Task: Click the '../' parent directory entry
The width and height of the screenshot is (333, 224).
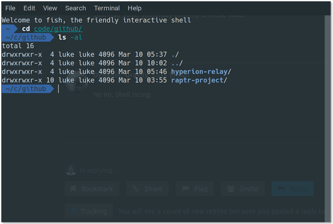Action: pyautogui.click(x=177, y=63)
